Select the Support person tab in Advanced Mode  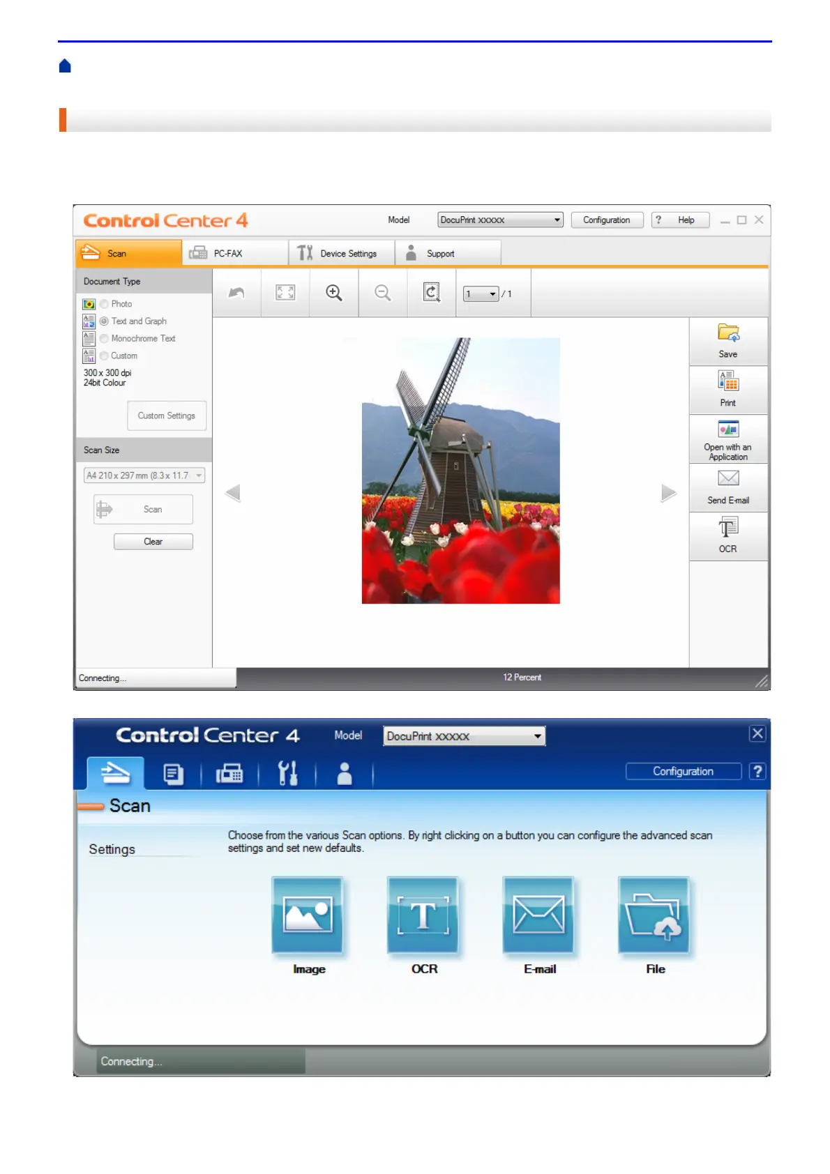click(x=345, y=774)
